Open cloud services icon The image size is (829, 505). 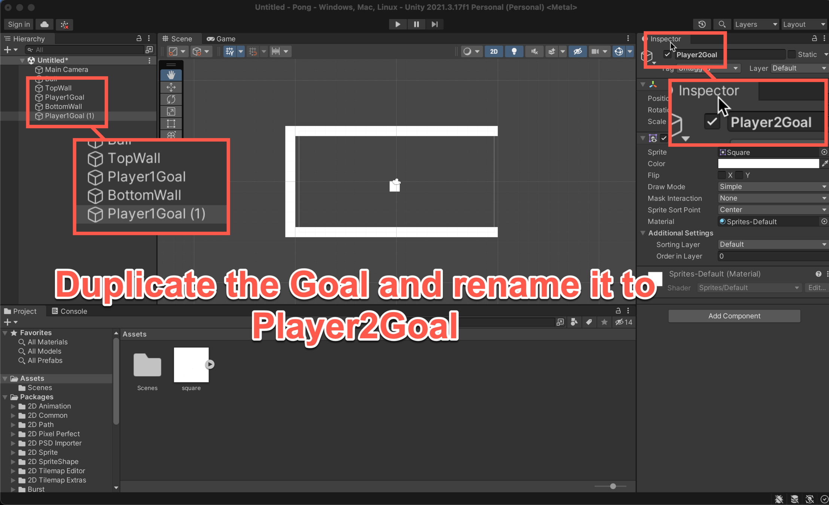45,24
